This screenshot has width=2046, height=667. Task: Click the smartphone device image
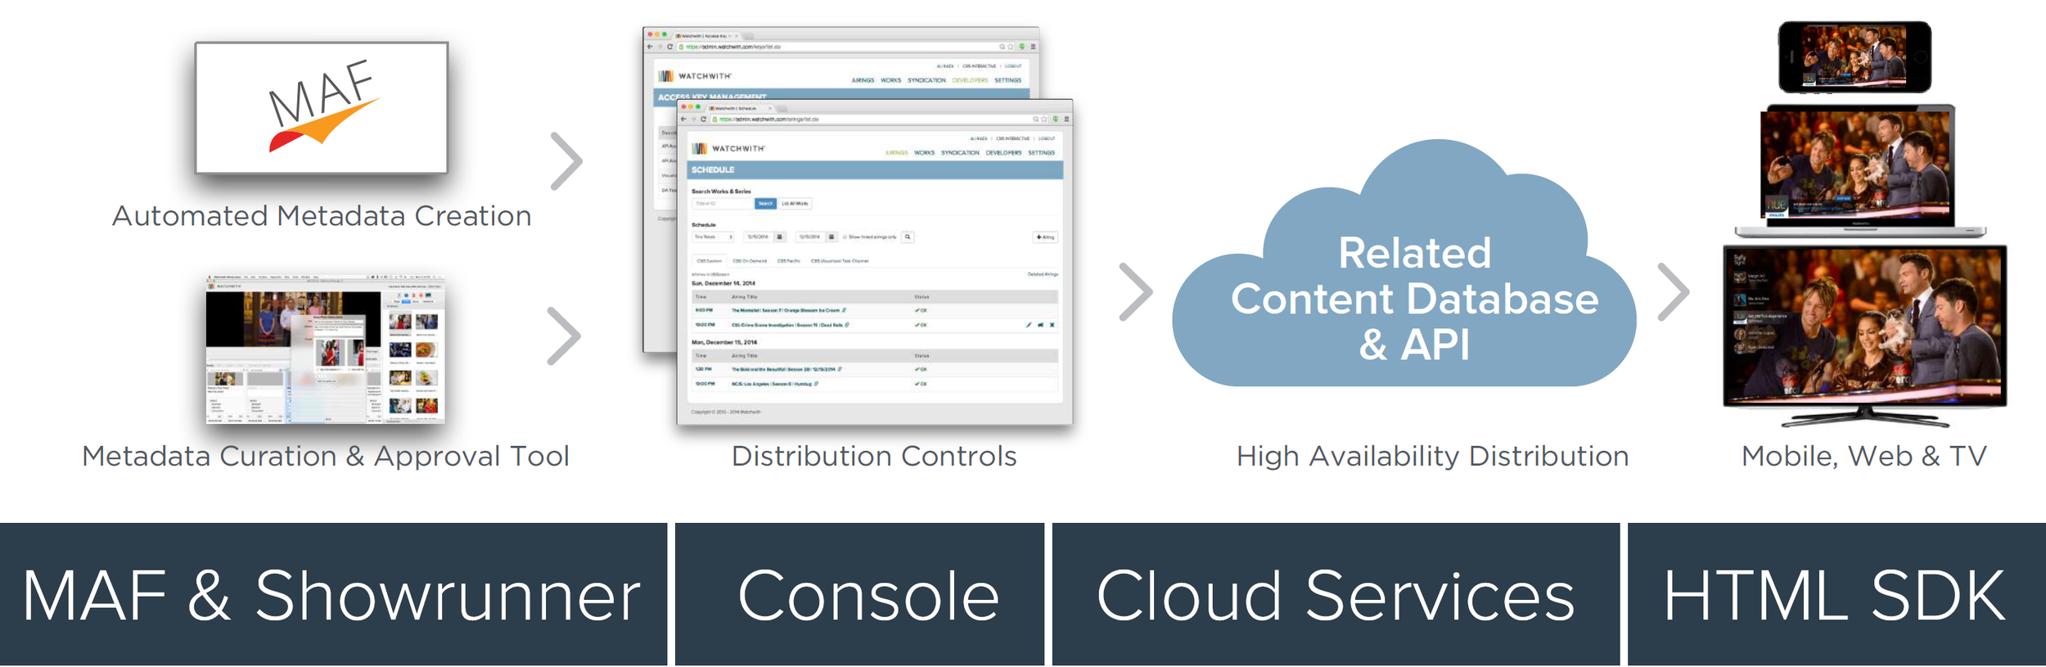tap(1854, 56)
